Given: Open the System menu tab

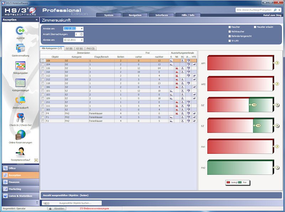Looking at the screenshot, I should coord(109,15).
